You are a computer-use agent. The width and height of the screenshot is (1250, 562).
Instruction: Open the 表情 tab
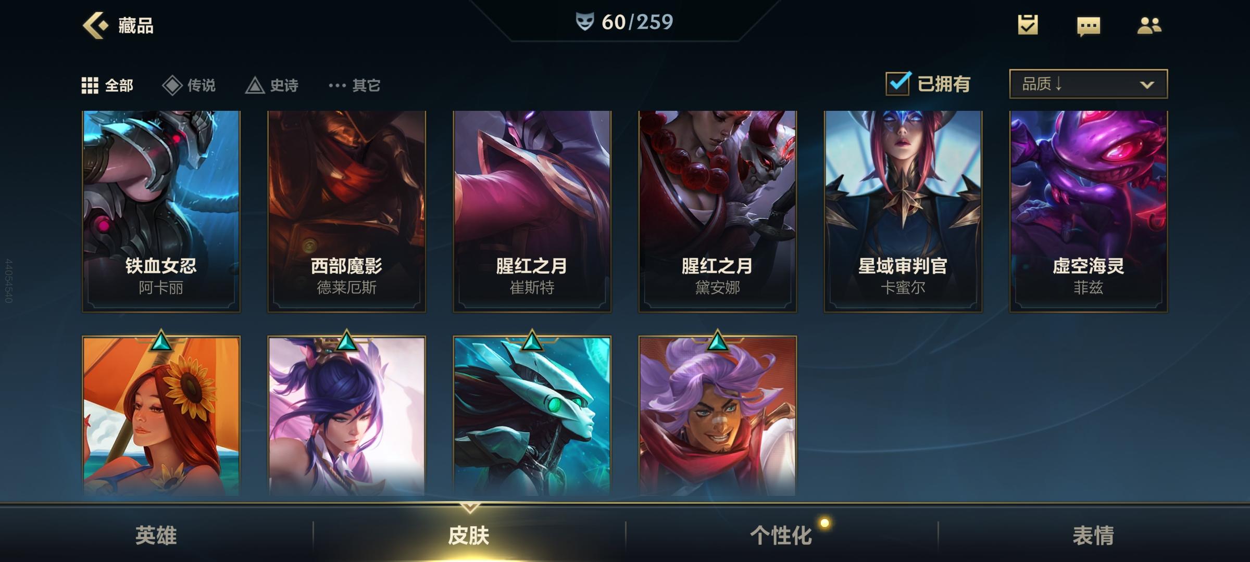pyautogui.click(x=1094, y=535)
